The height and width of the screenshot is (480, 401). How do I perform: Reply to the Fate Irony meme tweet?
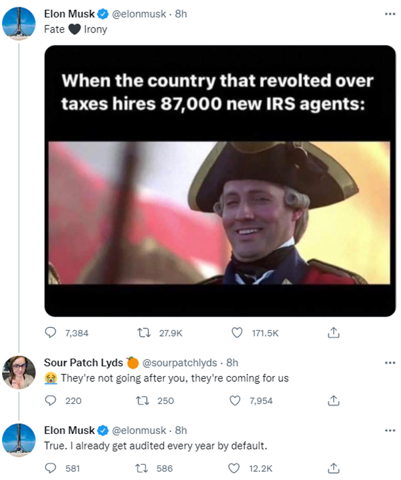tap(51, 332)
